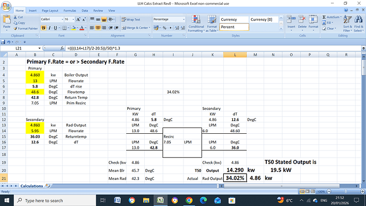Screen dimensions: 366x206
Task: Click the Format Painter brush icon
Action: (15, 29)
